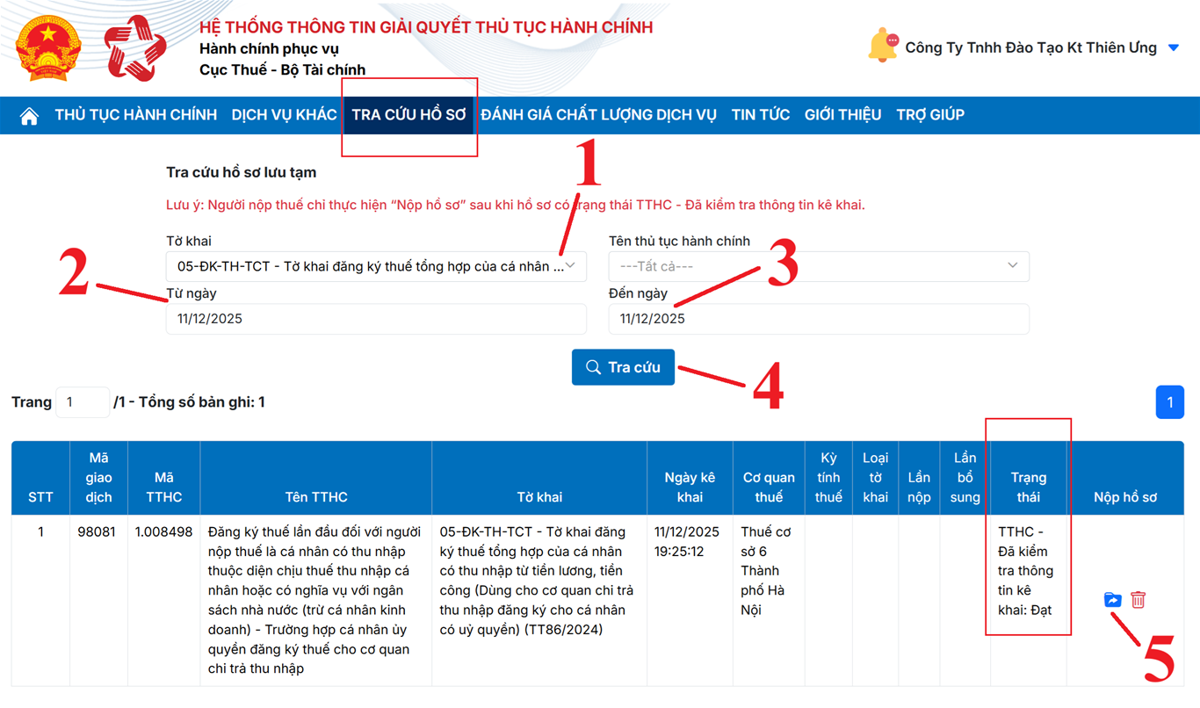Click the national emblem logo
The width and height of the screenshot is (1200, 708).
(x=48, y=48)
